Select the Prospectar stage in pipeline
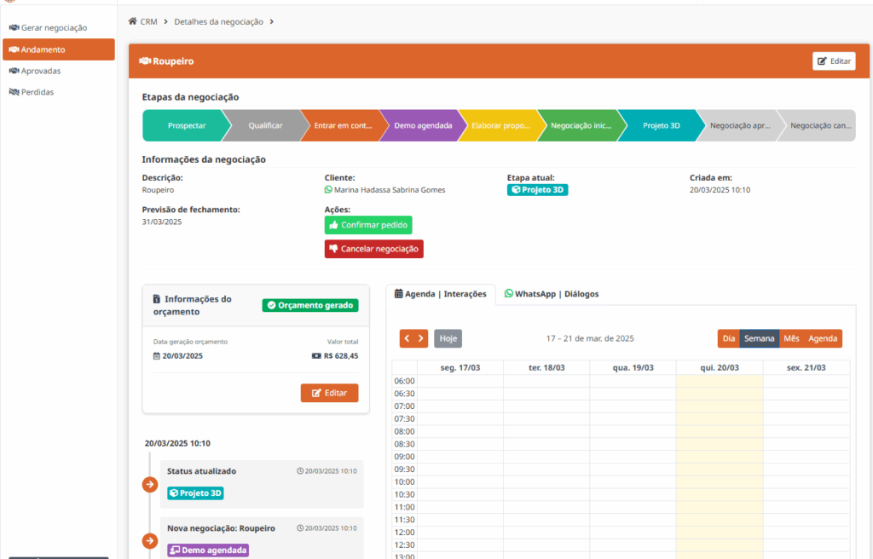This screenshot has width=873, height=559. (x=187, y=126)
